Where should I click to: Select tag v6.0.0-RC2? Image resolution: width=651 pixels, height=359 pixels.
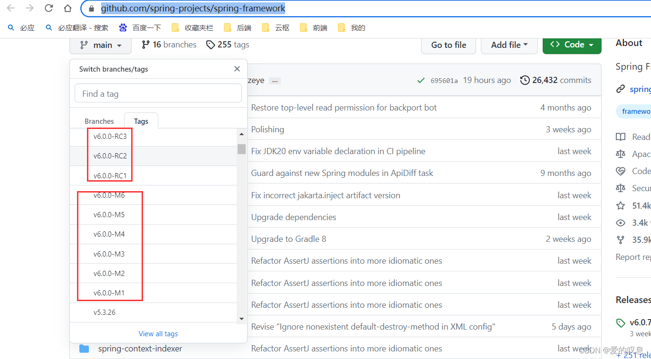tap(153, 156)
